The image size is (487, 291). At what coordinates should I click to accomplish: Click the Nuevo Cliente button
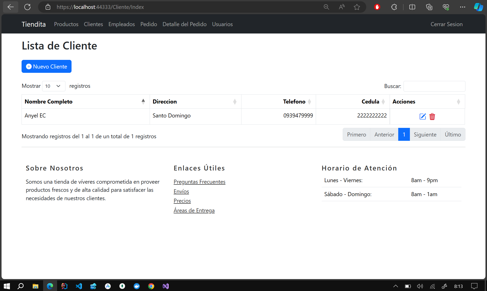tap(46, 66)
